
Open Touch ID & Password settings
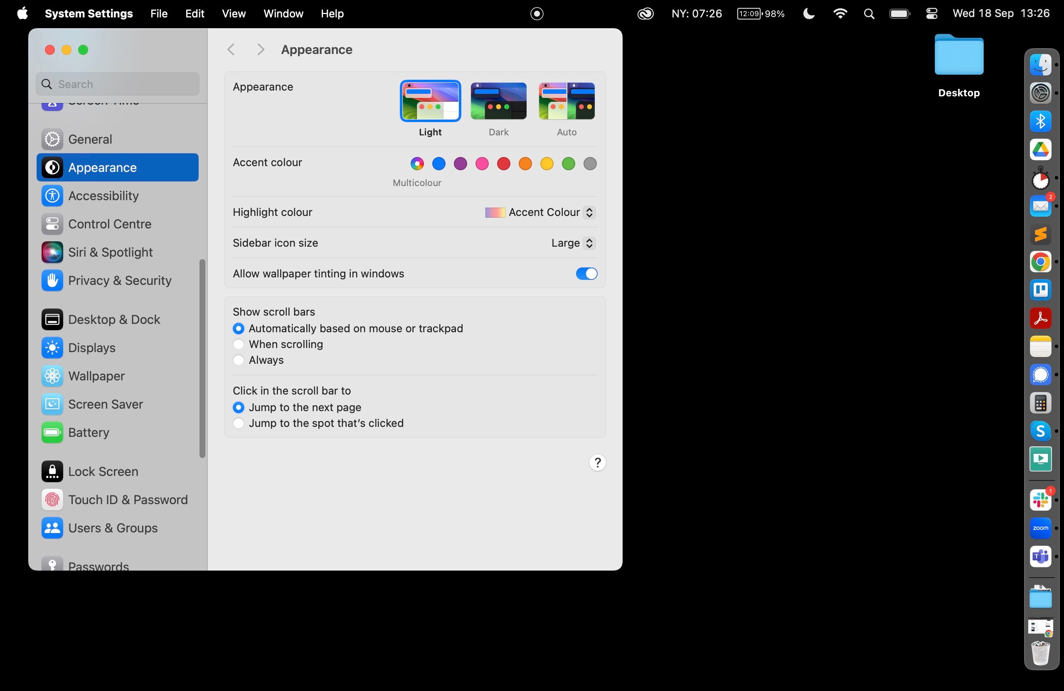(x=128, y=500)
